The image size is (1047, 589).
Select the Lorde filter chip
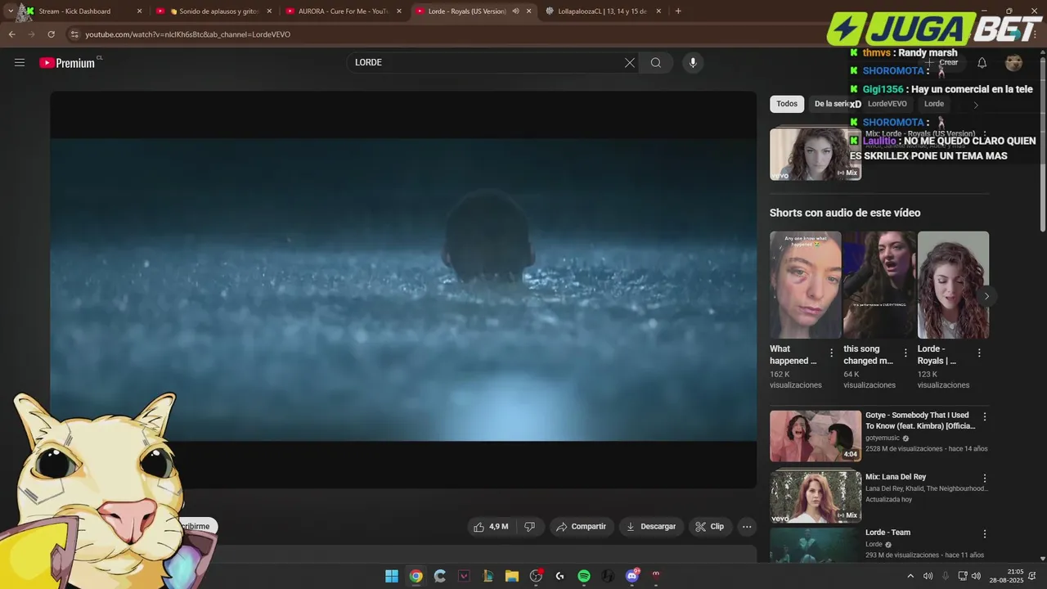(x=934, y=104)
